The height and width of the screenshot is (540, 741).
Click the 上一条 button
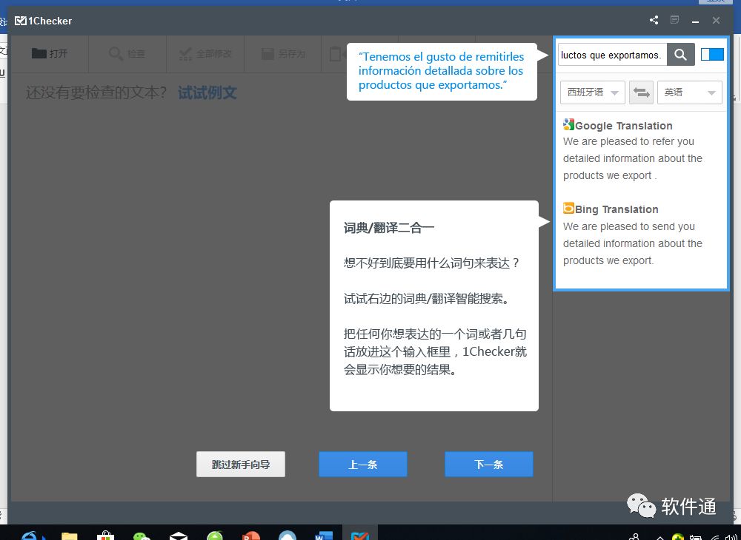click(x=362, y=464)
